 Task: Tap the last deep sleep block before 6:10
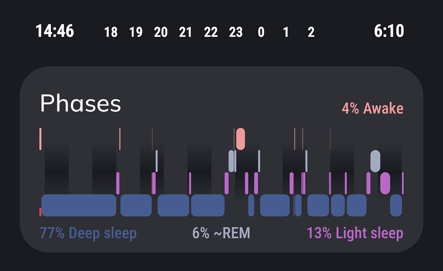coord(397,205)
